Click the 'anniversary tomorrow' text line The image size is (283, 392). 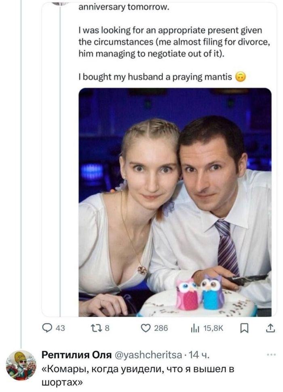pyautogui.click(x=124, y=9)
